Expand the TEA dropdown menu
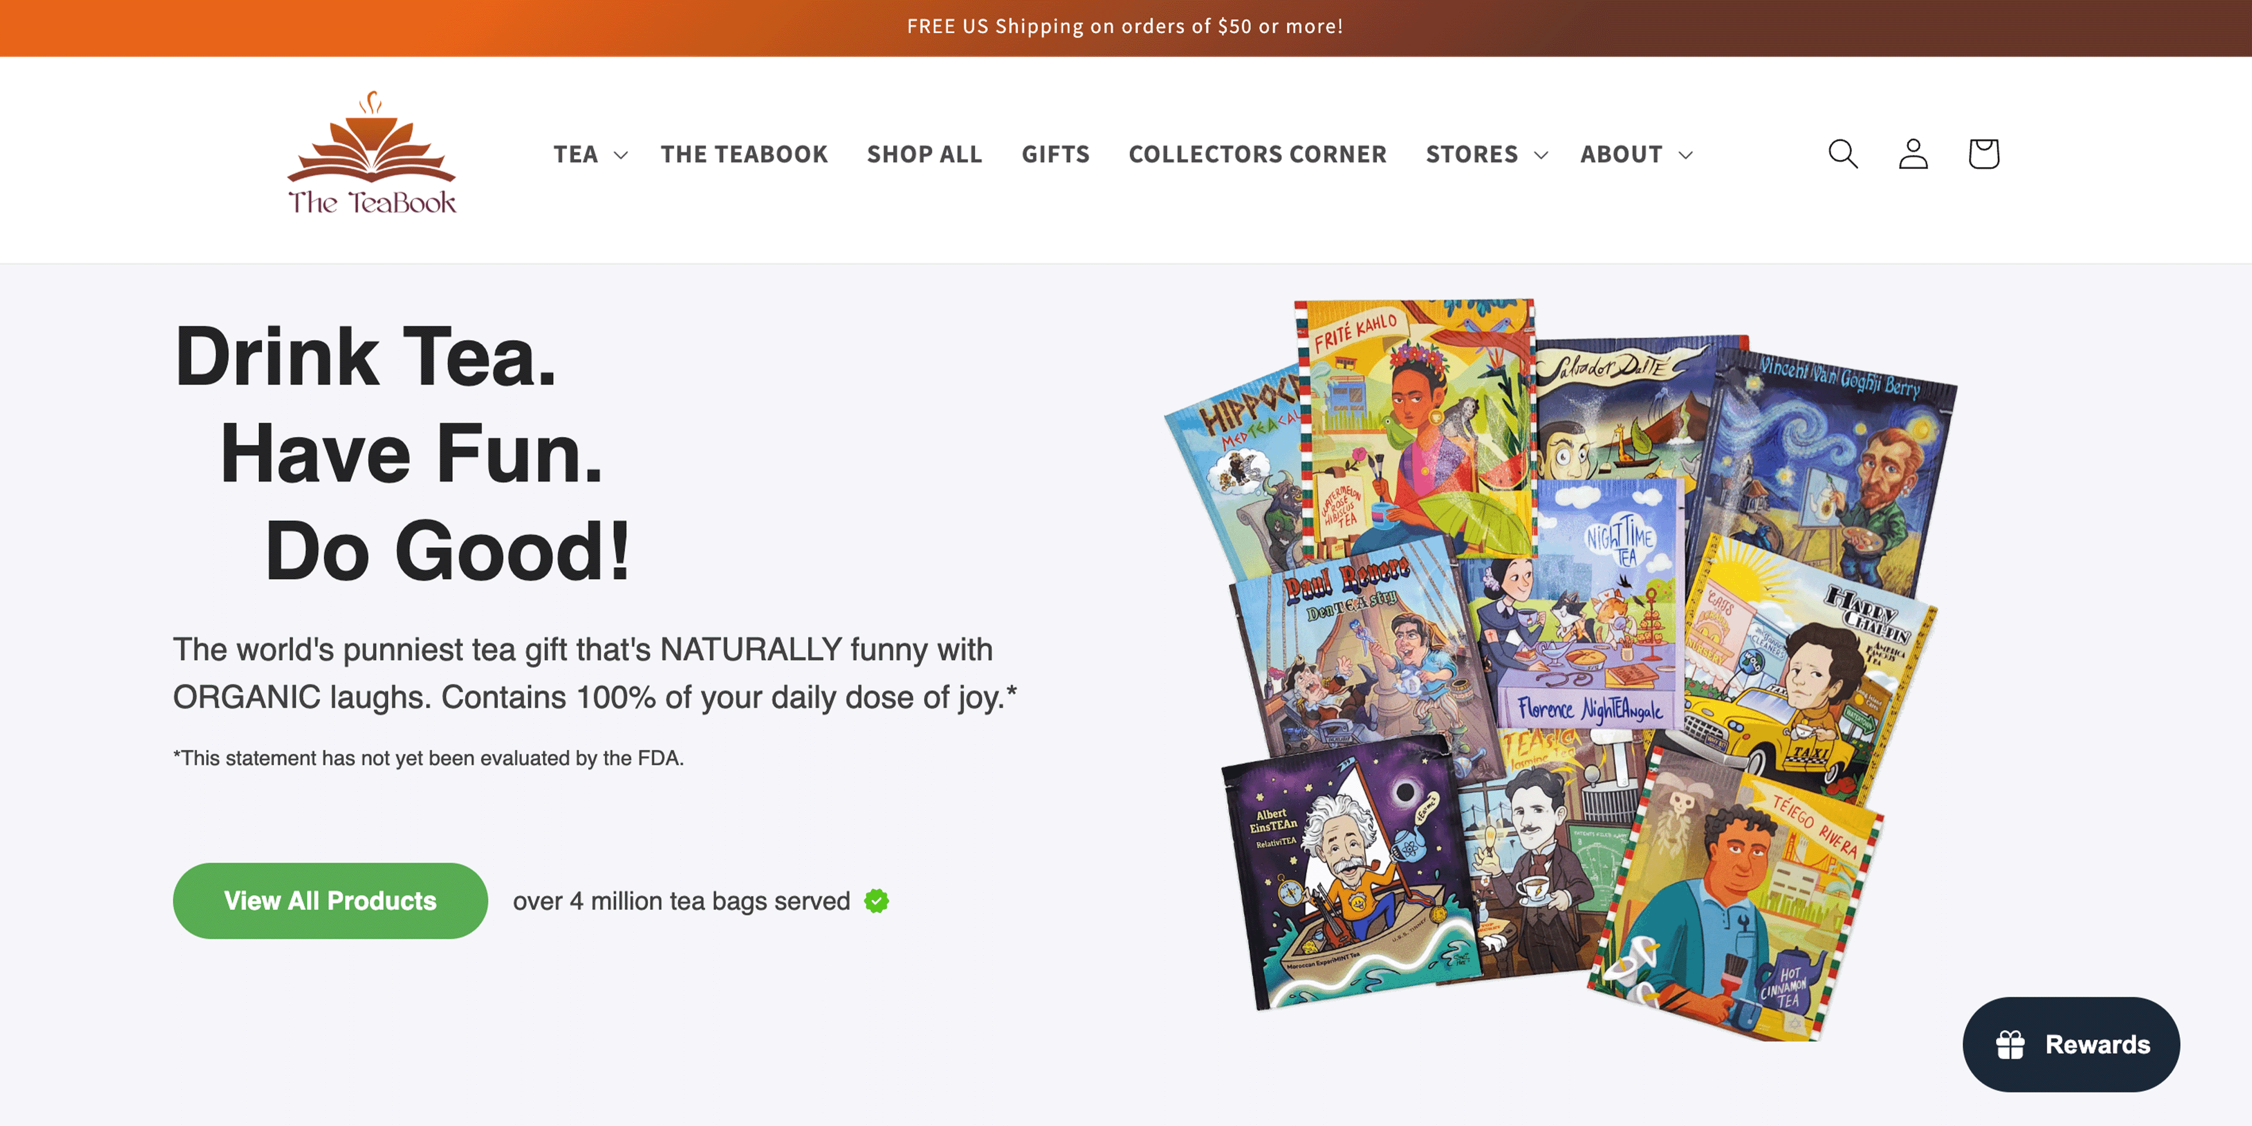This screenshot has width=2252, height=1126. point(590,155)
